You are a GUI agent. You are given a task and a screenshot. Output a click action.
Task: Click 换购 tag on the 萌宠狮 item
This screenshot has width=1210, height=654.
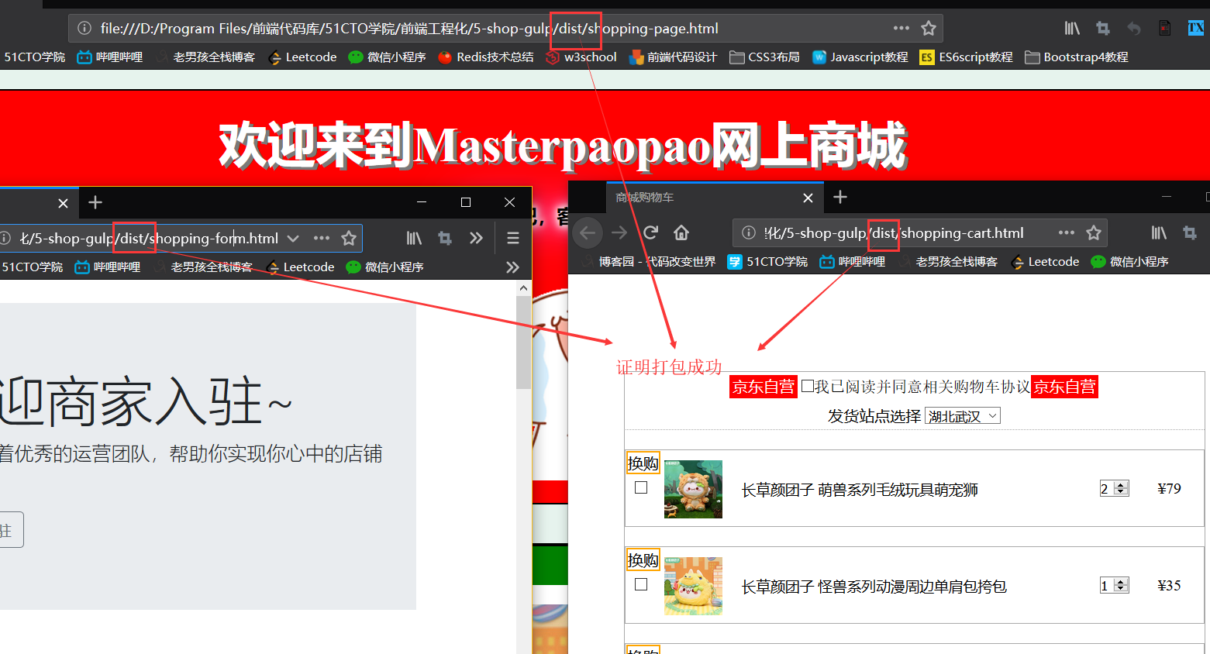point(643,463)
